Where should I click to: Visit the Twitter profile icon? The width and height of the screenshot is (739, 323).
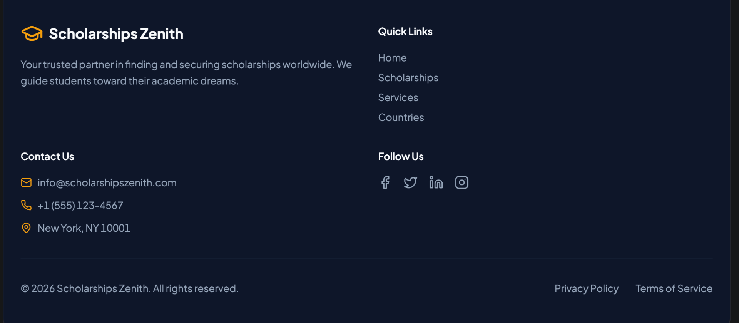(410, 182)
